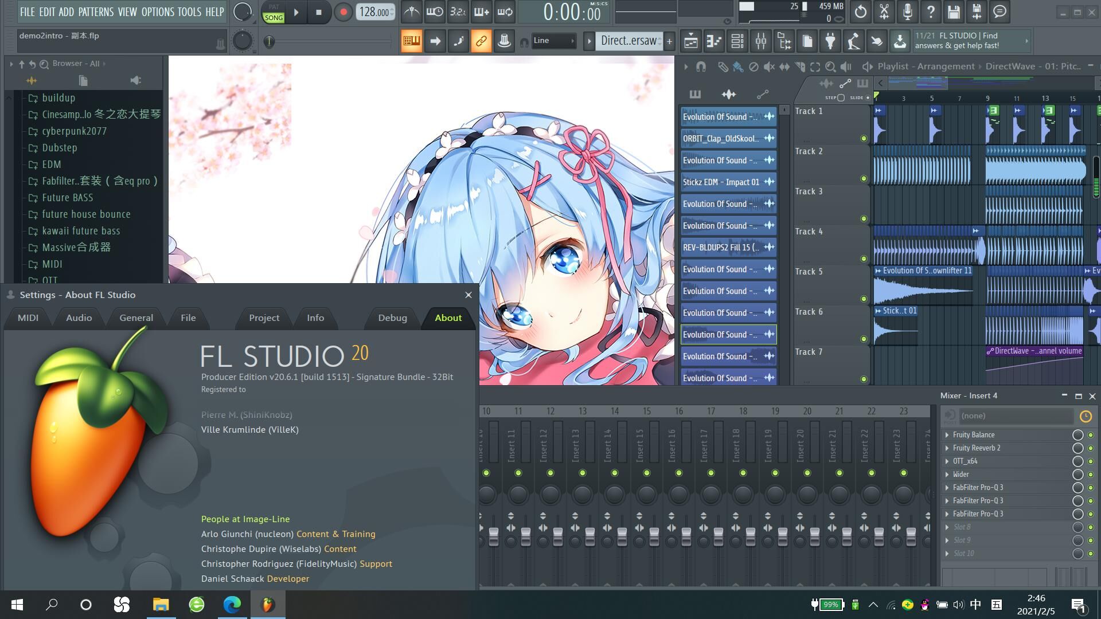The image size is (1101, 619).
Task: Open the metronome toggle icon
Action: click(x=411, y=12)
